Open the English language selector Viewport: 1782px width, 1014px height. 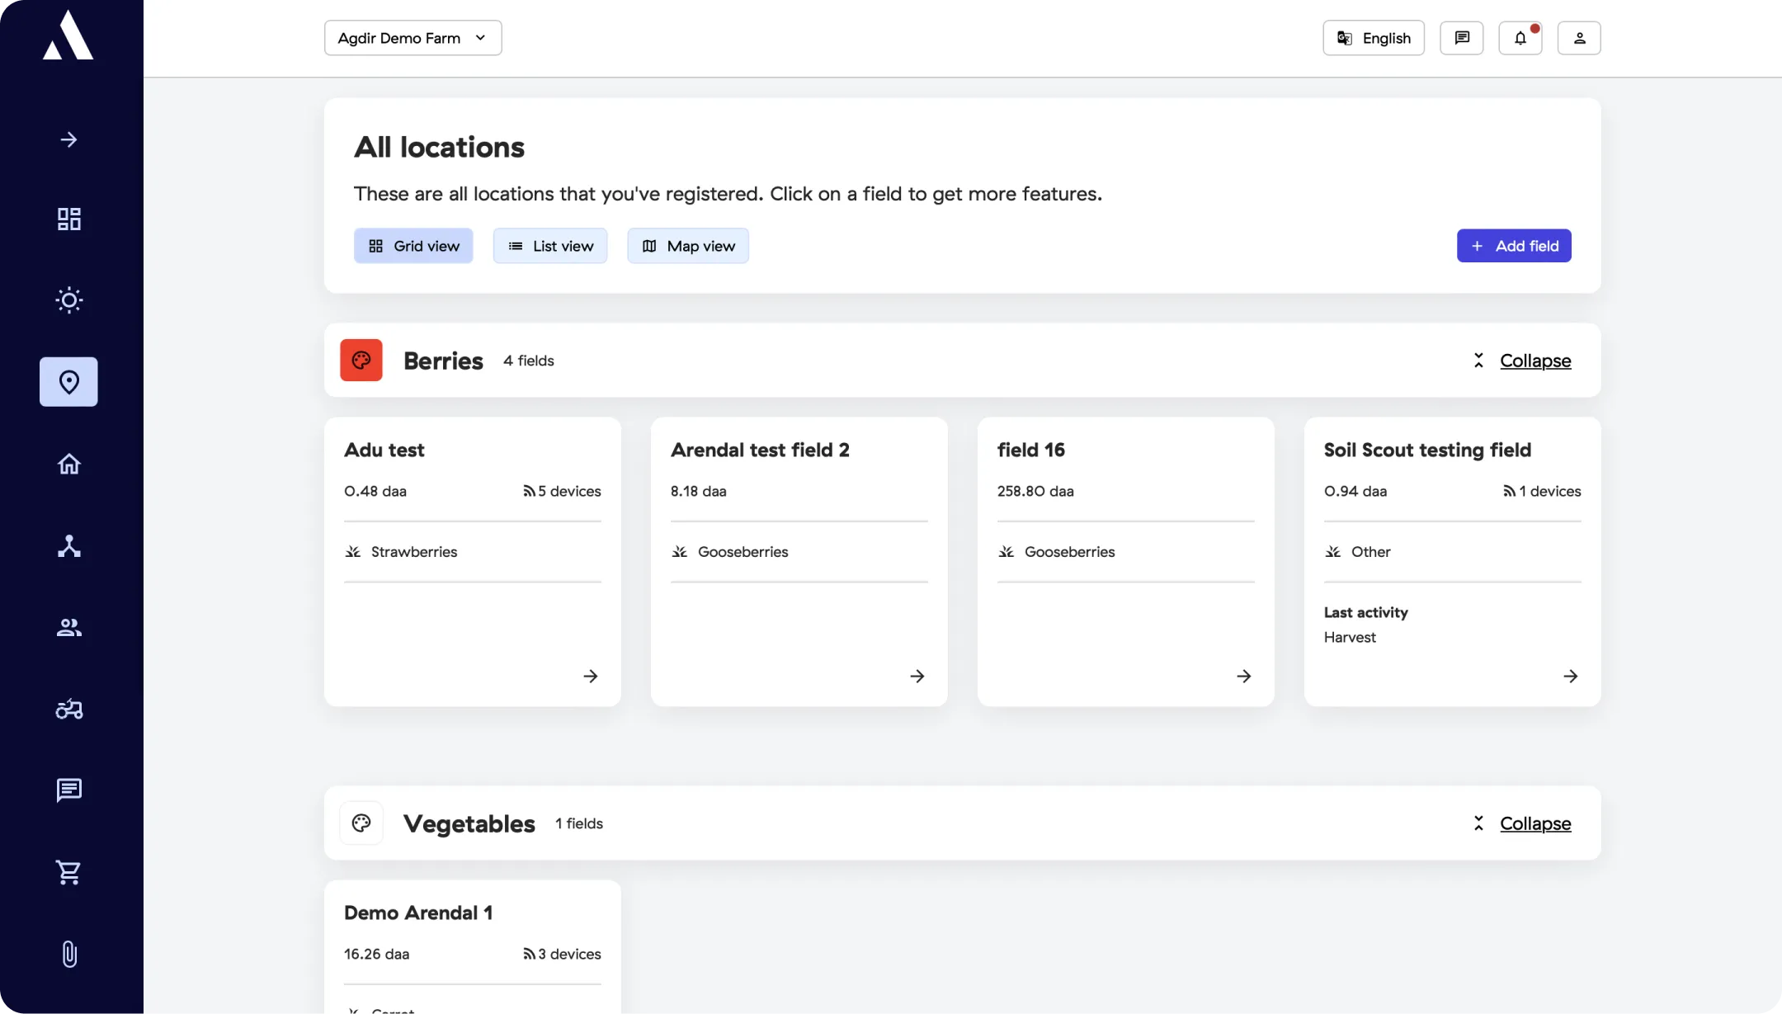click(x=1373, y=38)
